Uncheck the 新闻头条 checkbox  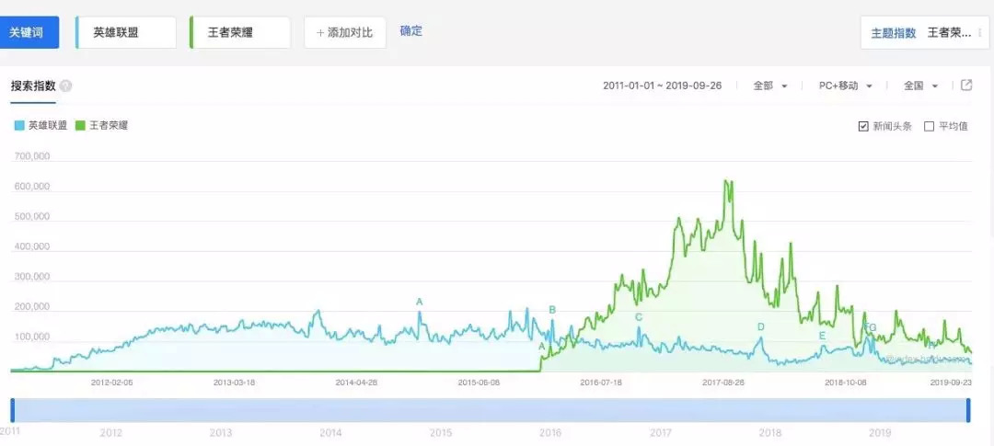coord(863,126)
